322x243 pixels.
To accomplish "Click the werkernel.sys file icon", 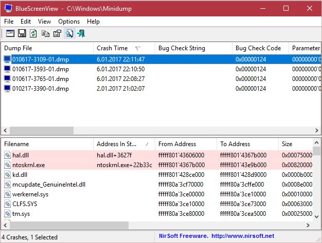I will [7, 194].
